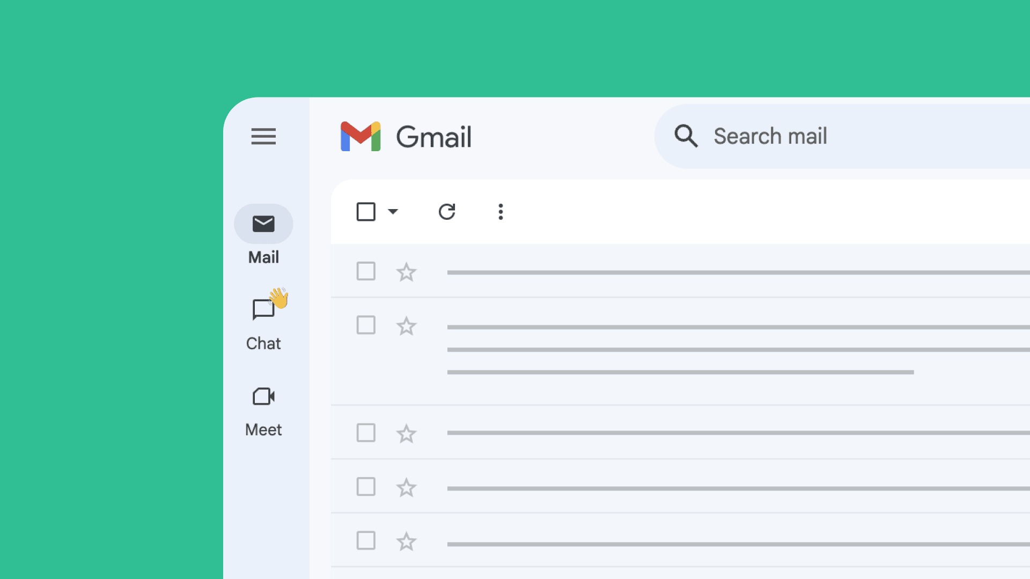Check the second email's checkbox
The height and width of the screenshot is (579, 1030).
click(x=365, y=325)
